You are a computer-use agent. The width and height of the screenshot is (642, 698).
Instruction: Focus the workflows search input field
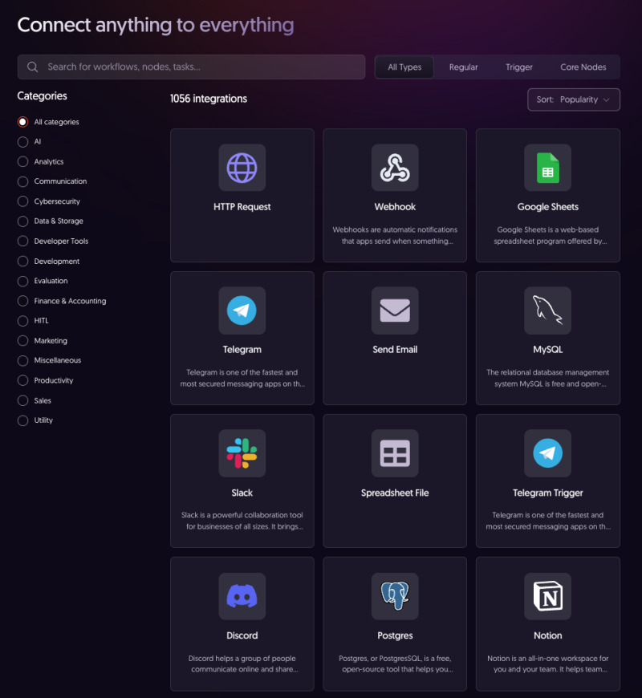coord(201,67)
